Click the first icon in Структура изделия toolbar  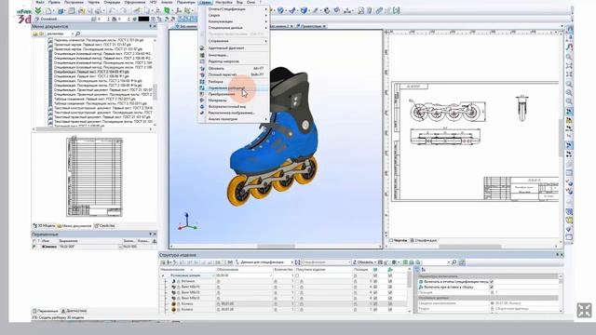click(163, 262)
